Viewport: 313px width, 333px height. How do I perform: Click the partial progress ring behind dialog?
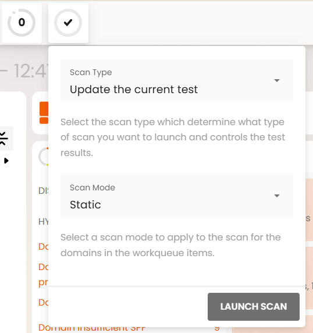[x=44, y=157]
